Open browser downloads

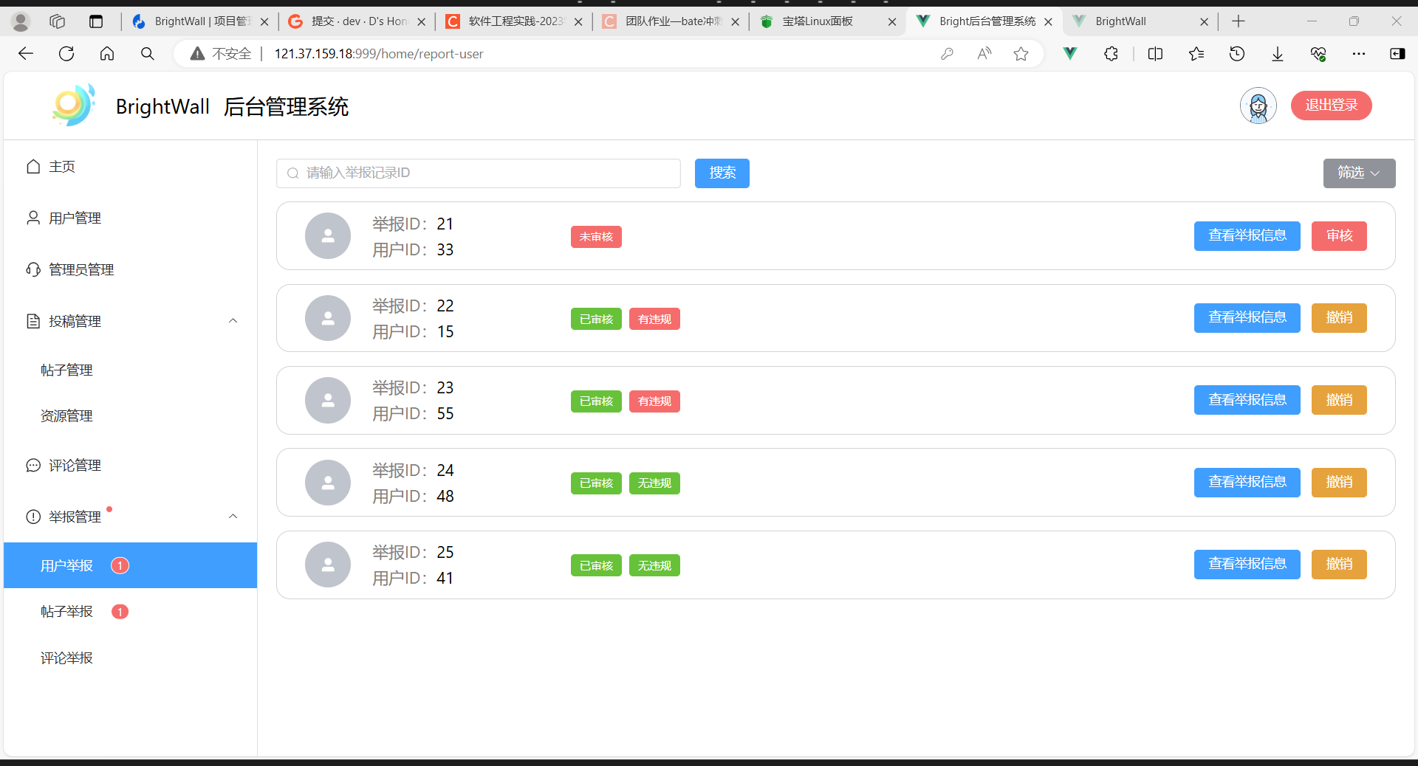tap(1278, 53)
